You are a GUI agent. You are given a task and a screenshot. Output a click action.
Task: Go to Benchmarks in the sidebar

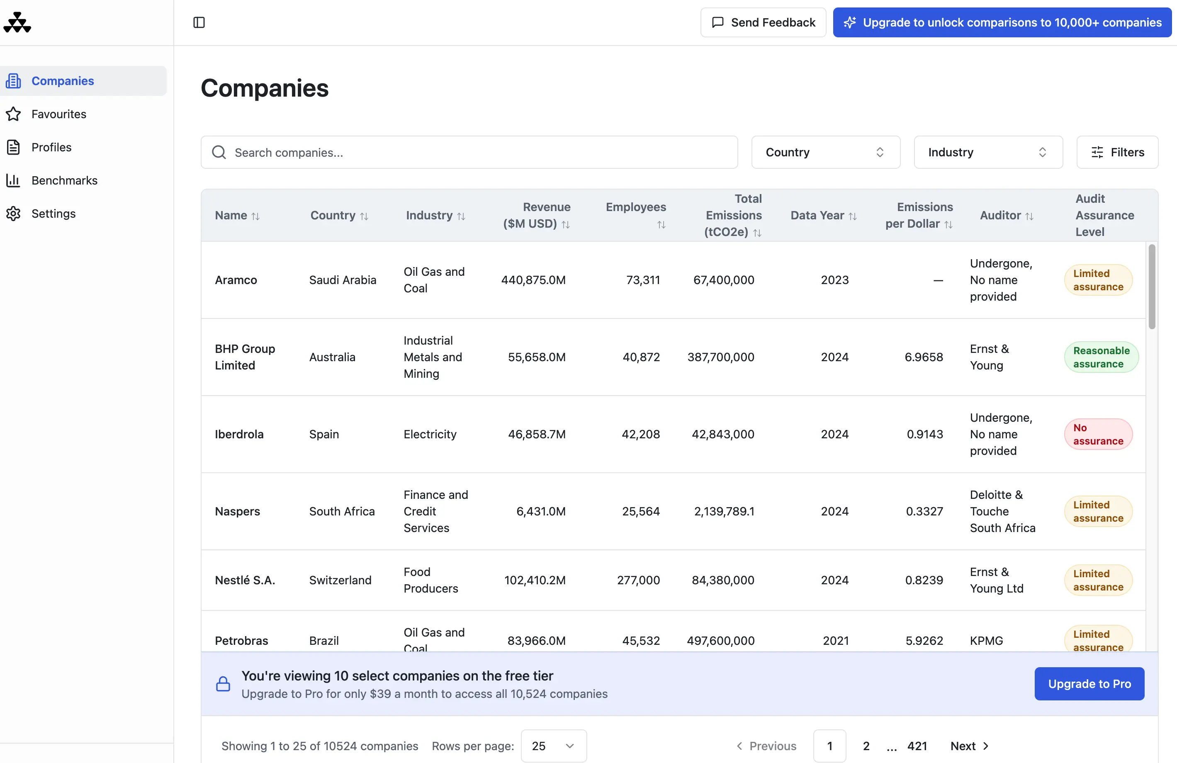[64, 180]
